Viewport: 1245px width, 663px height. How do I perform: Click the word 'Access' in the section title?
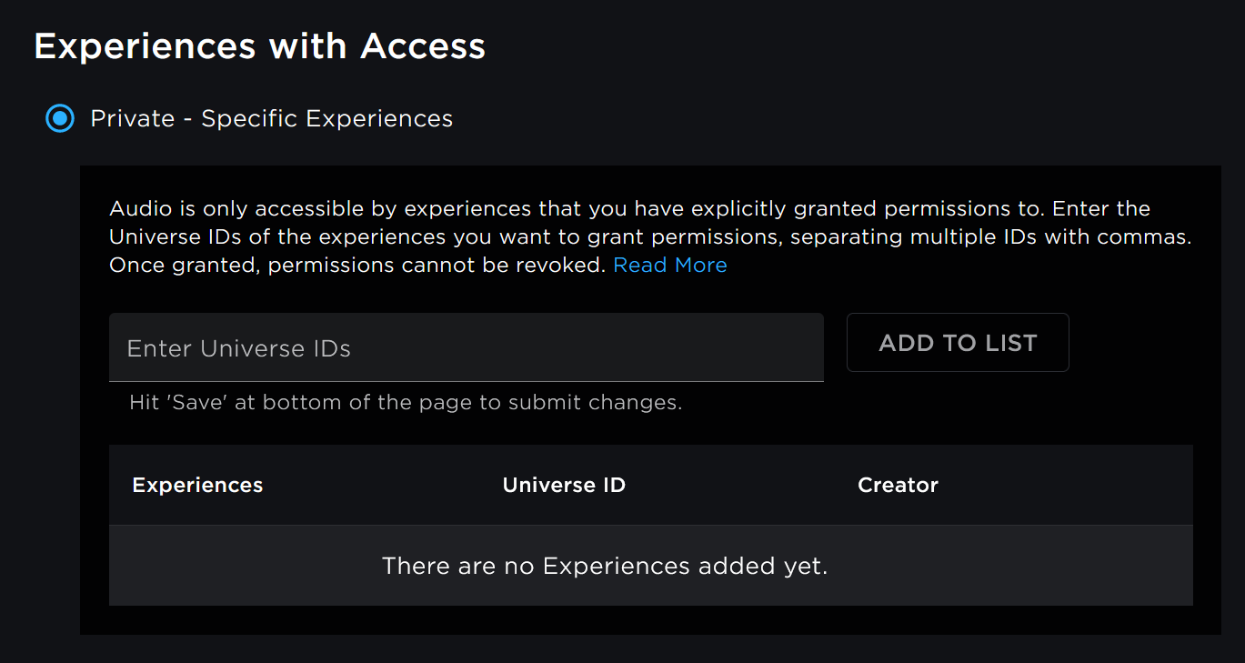(423, 45)
